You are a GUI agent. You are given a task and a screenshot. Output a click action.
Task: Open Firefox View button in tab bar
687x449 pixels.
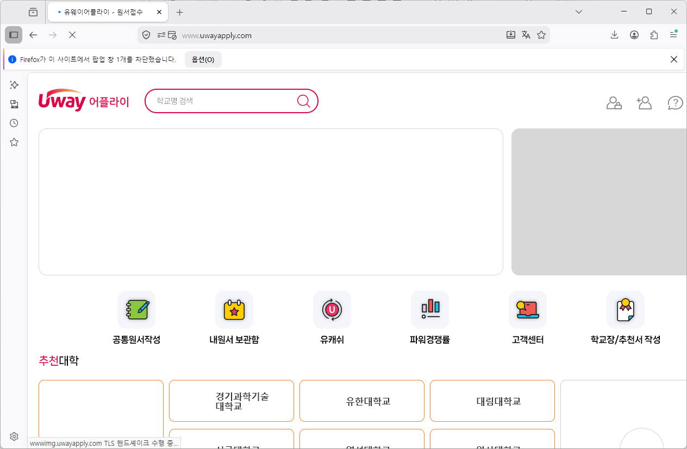[33, 12]
